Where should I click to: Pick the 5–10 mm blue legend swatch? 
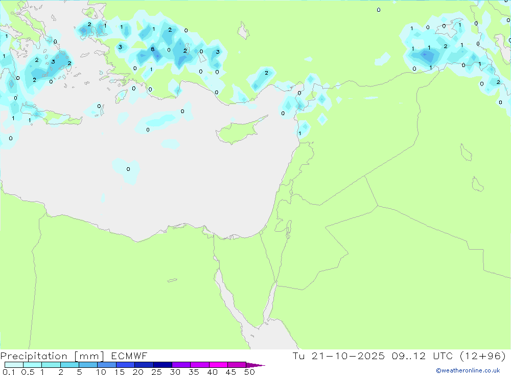click(x=88, y=365)
